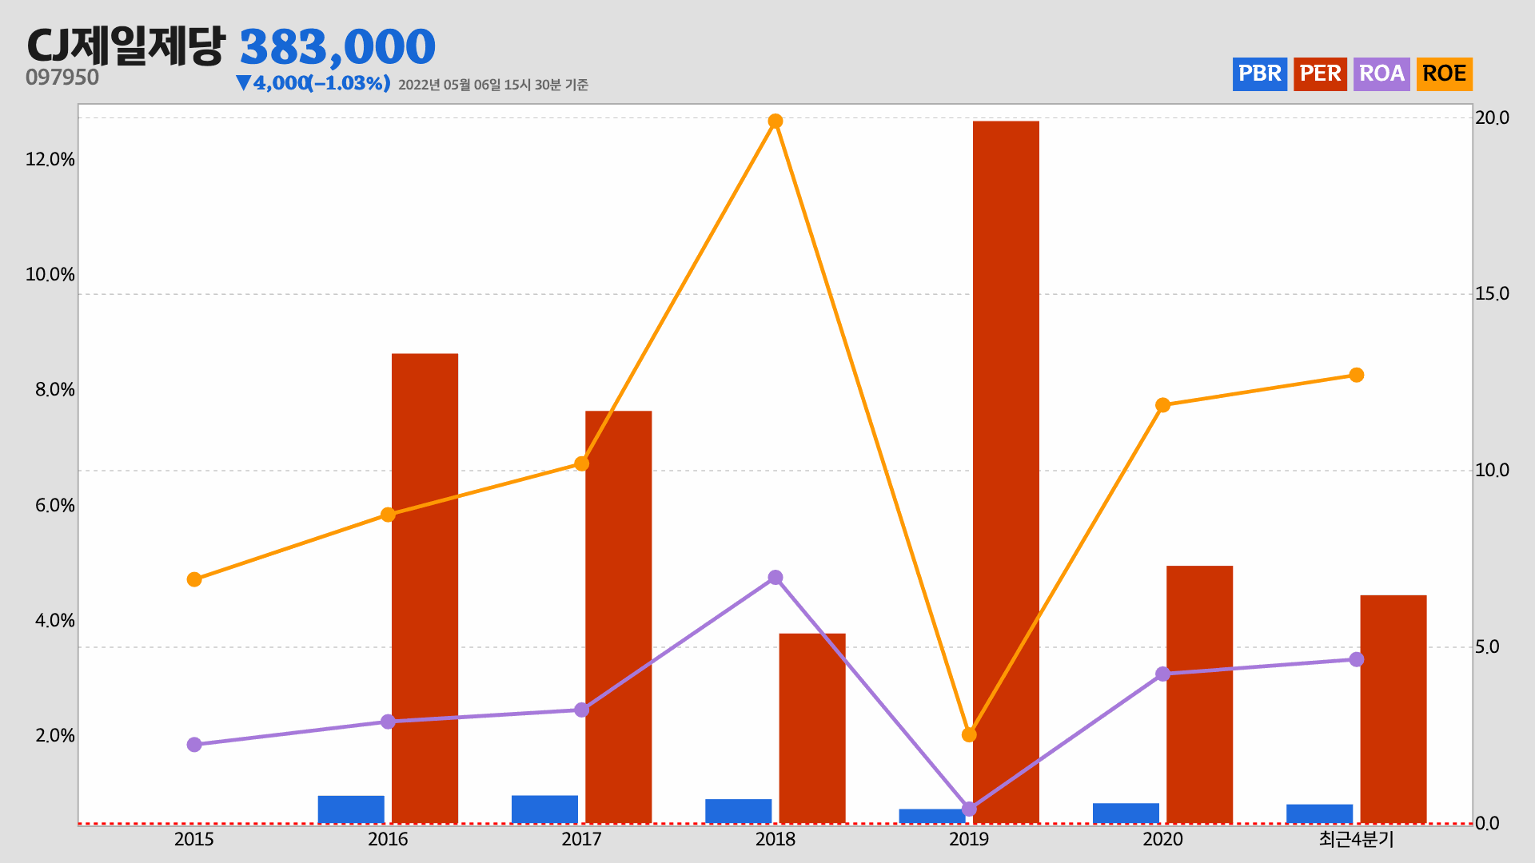Image resolution: width=1535 pixels, height=863 pixels.
Task: Select the 2016 blue PBR bar
Action: [x=351, y=809]
